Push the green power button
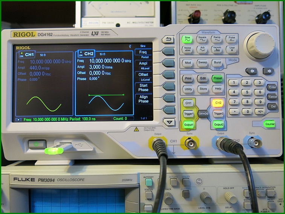285x214 pixels. [x=37, y=144]
